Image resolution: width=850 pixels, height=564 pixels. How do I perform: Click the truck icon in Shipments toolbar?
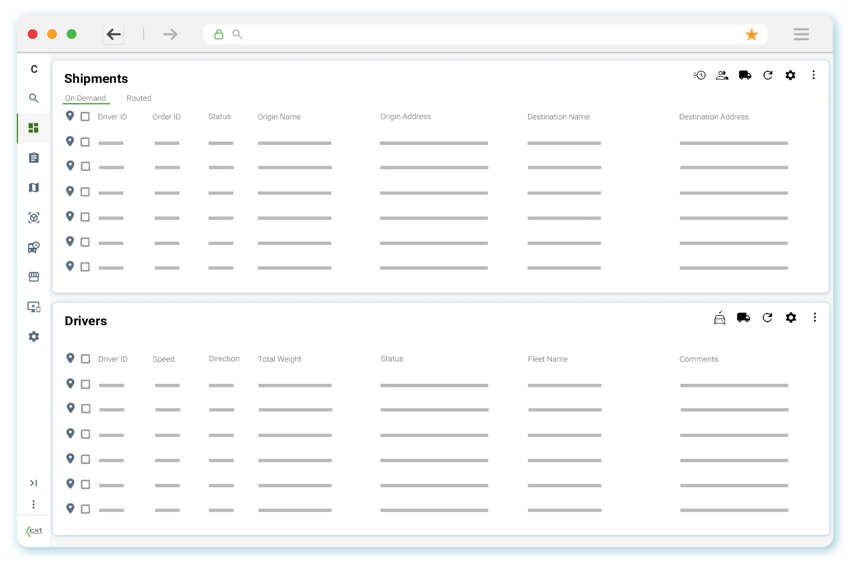(745, 75)
